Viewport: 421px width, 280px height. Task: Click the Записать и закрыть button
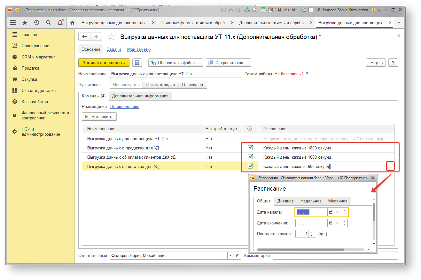104,63
